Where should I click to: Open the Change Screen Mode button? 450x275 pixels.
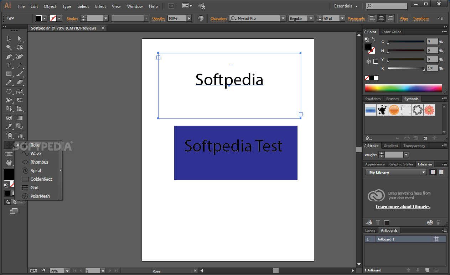[14, 211]
